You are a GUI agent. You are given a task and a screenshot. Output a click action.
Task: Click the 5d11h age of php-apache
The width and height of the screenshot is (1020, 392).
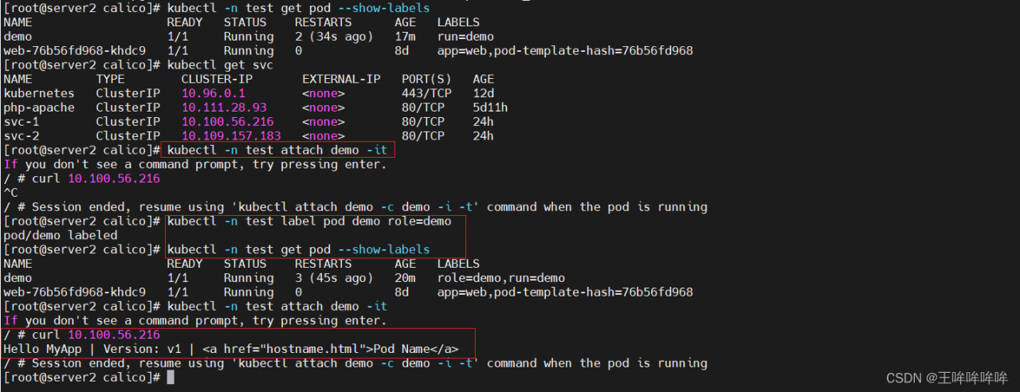coord(490,108)
